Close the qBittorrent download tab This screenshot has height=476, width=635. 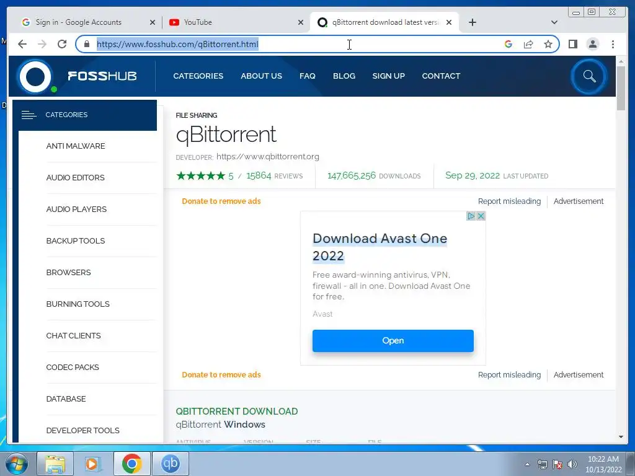[449, 22]
